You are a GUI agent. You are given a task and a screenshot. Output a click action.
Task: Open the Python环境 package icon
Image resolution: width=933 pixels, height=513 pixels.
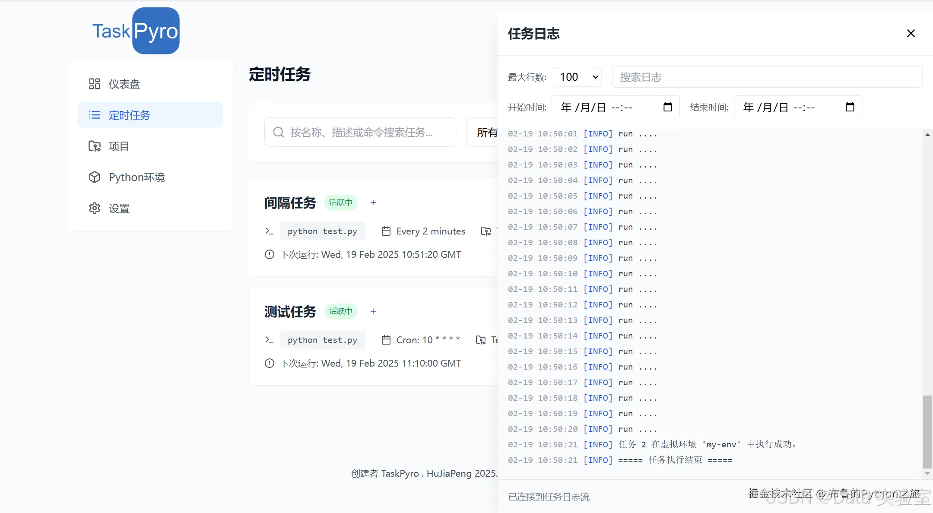click(95, 177)
